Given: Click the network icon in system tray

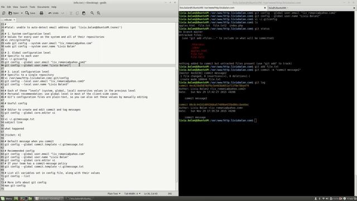Looking at the screenshot, I should pyautogui.click(x=324, y=199).
